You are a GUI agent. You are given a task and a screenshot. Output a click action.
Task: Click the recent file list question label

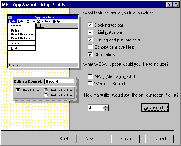[131, 95]
